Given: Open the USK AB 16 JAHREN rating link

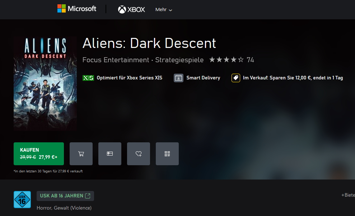Looking at the screenshot, I should [x=65, y=196].
